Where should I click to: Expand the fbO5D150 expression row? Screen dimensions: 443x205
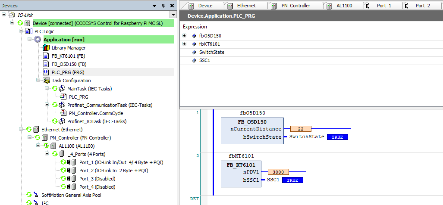185,36
